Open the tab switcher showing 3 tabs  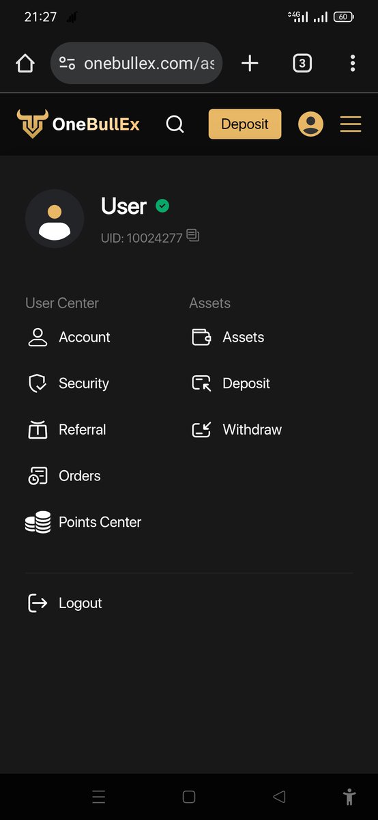tap(302, 64)
